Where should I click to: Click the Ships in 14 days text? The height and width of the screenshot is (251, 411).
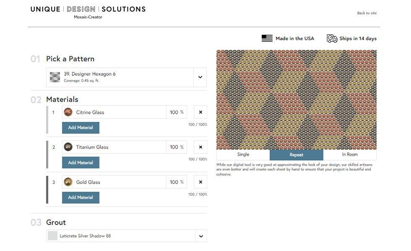pos(358,38)
